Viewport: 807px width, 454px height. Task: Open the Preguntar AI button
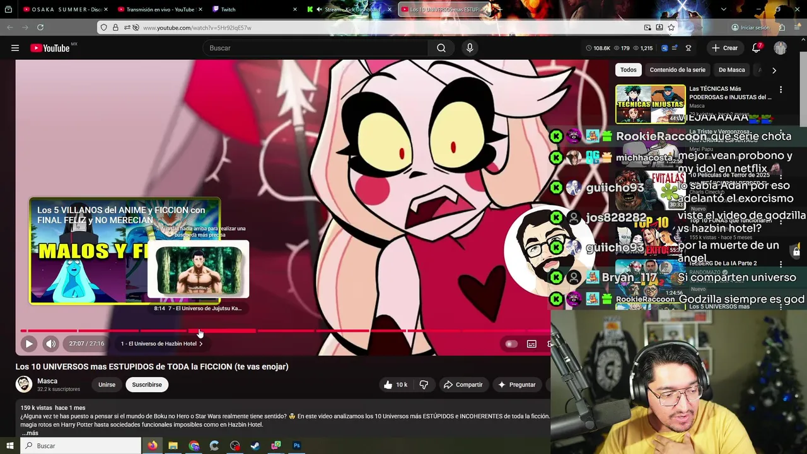[517, 385]
